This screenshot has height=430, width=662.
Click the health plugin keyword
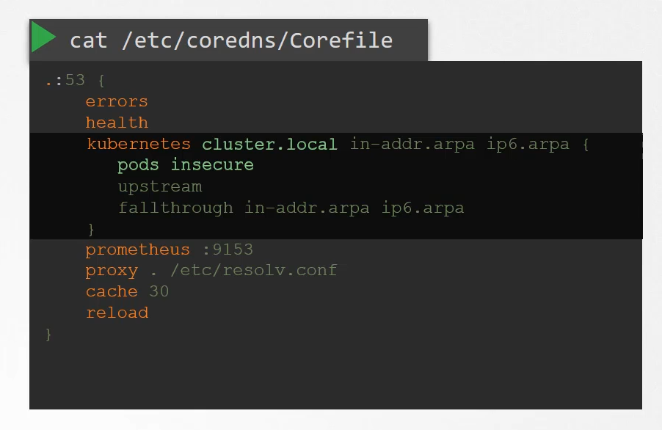(x=117, y=123)
